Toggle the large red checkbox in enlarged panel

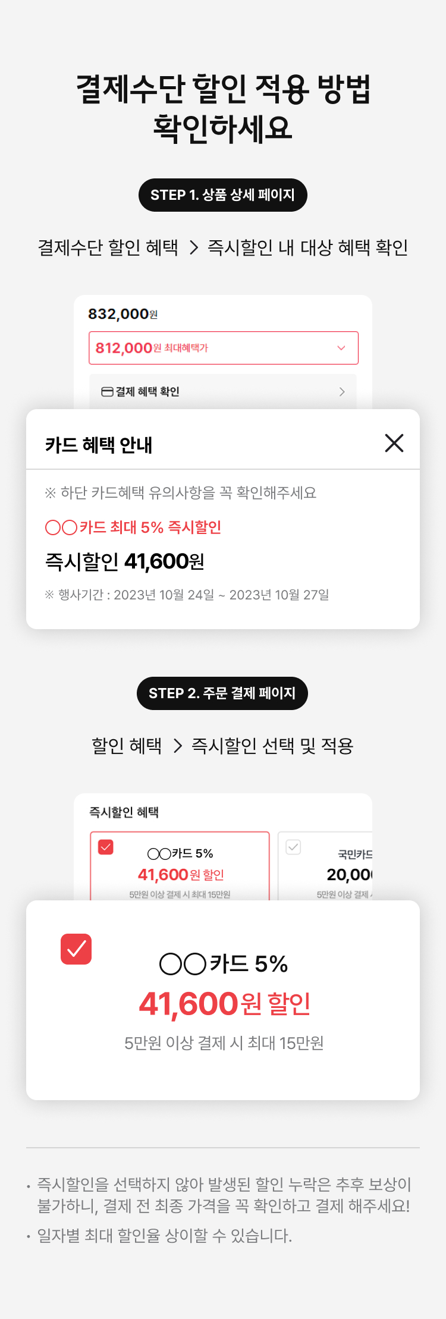tap(76, 949)
